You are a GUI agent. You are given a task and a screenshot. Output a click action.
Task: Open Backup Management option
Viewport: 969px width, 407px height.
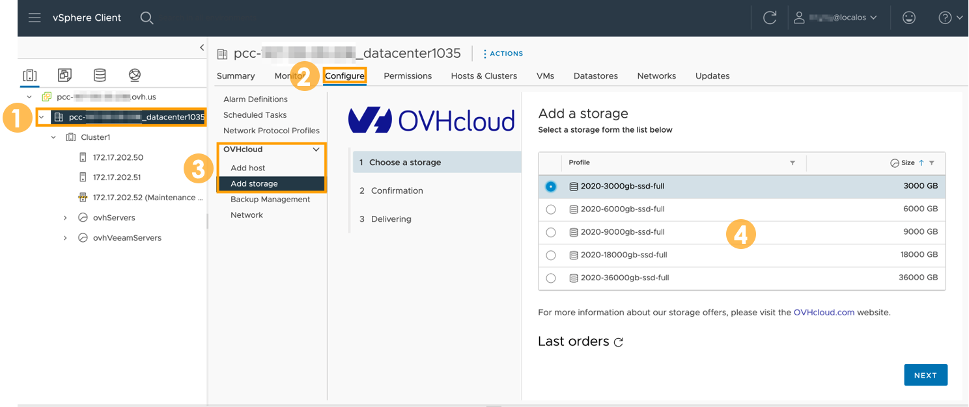[x=270, y=200]
